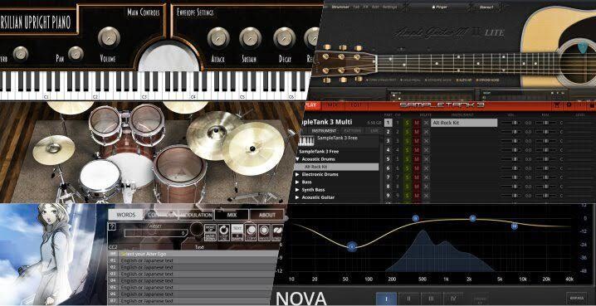Toggle Hold Pedal option under guitar fretboard
Image resolution: width=596 pixels, height=306 pixels.
coord(410,80)
